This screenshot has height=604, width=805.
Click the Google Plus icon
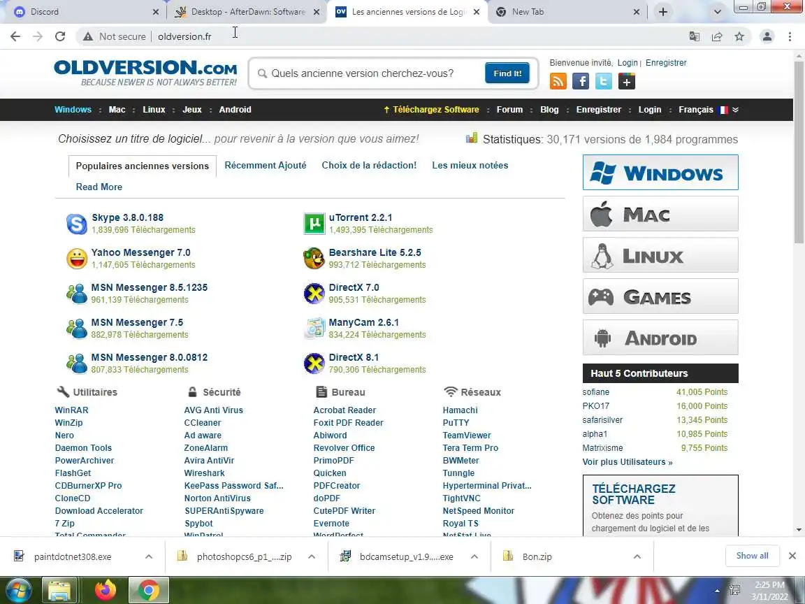[x=627, y=81]
